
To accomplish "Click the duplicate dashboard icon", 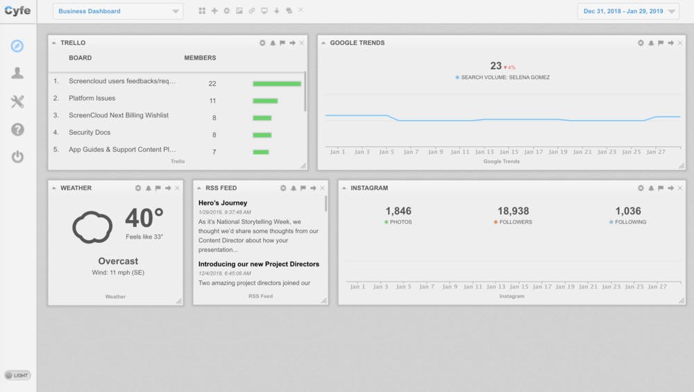I will [x=289, y=10].
